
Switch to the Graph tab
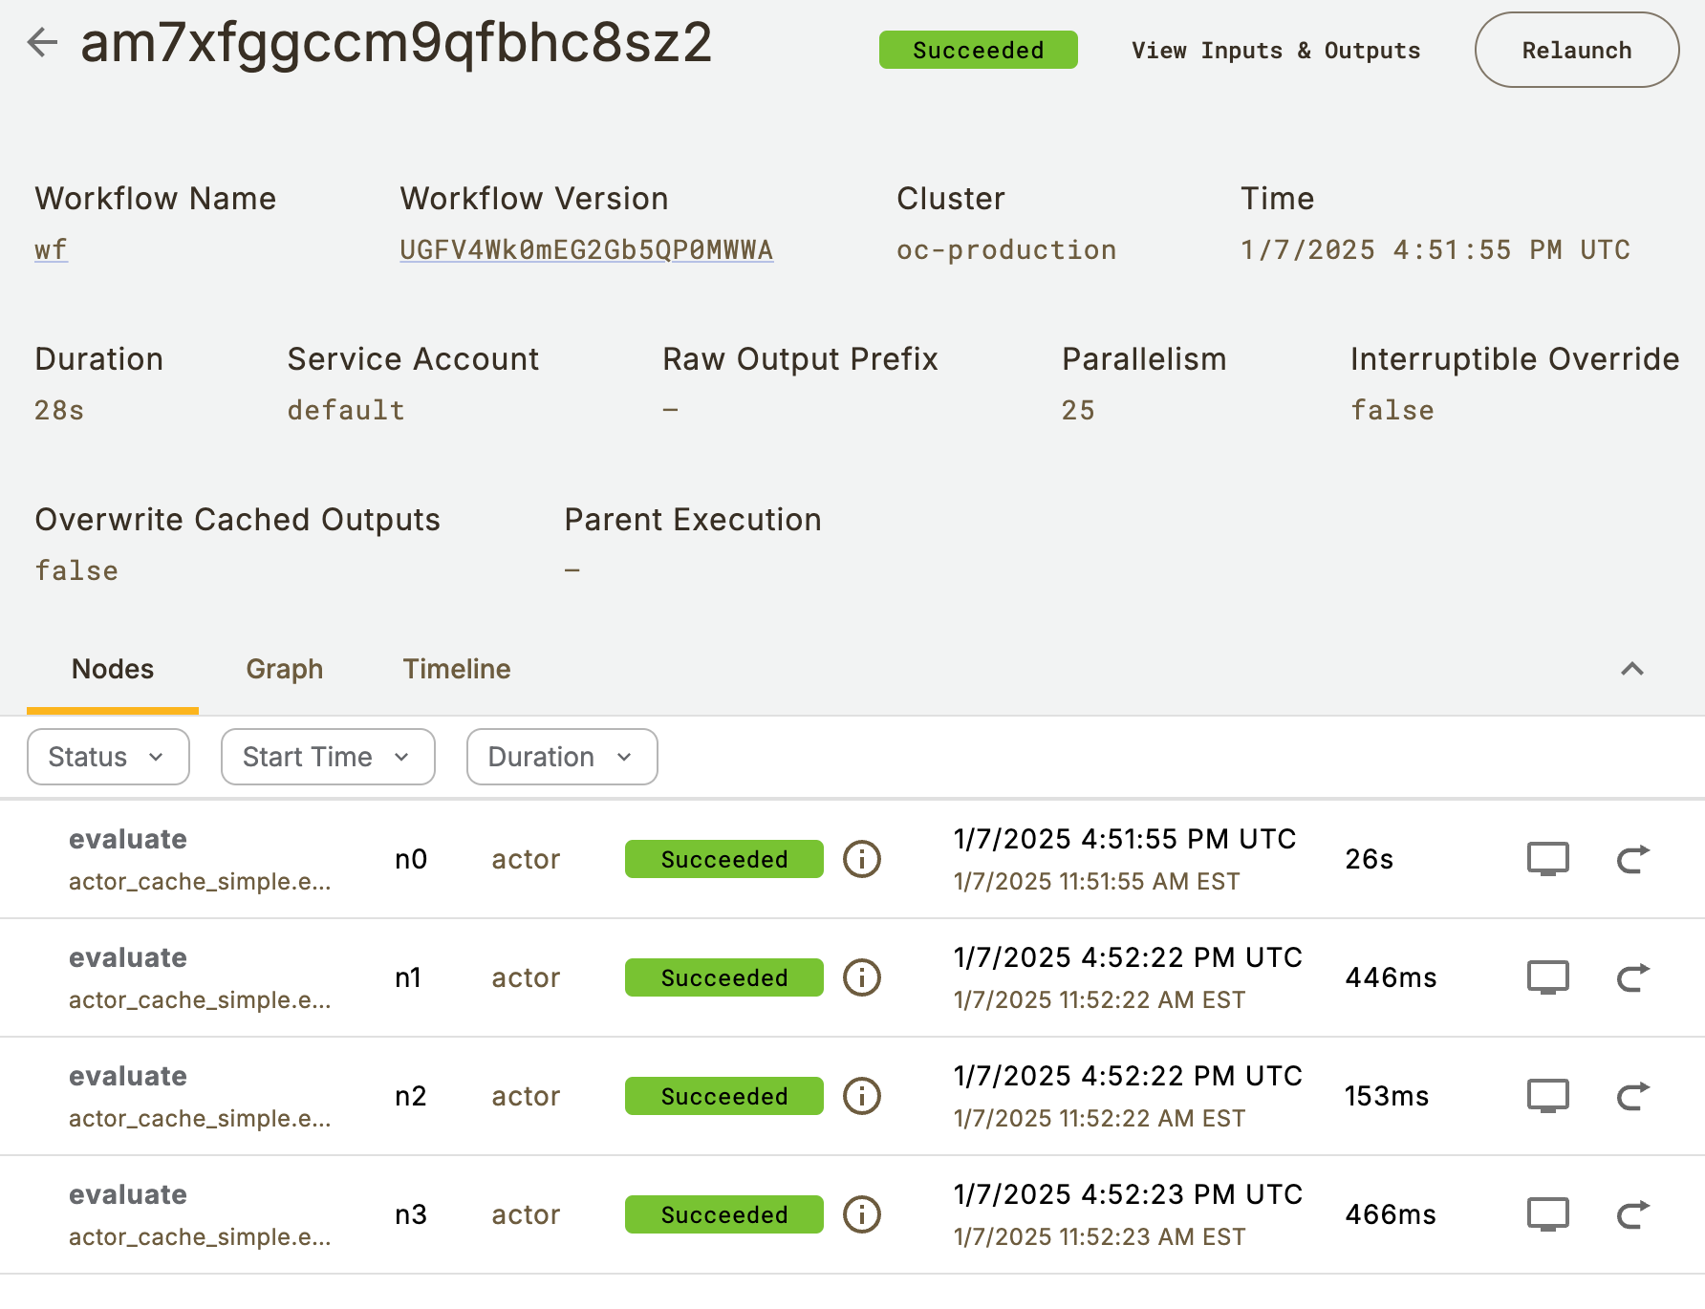pos(284,669)
